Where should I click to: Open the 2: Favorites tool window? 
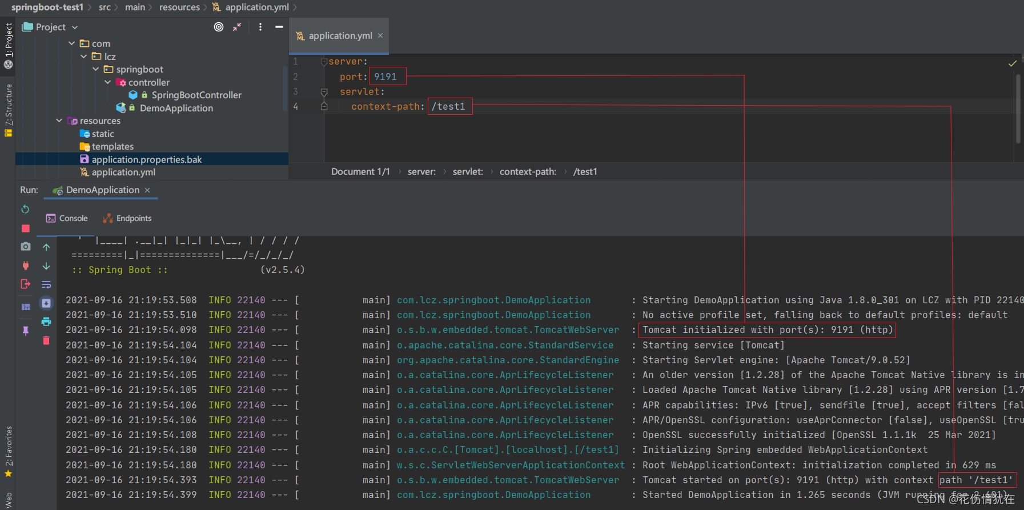pos(9,447)
